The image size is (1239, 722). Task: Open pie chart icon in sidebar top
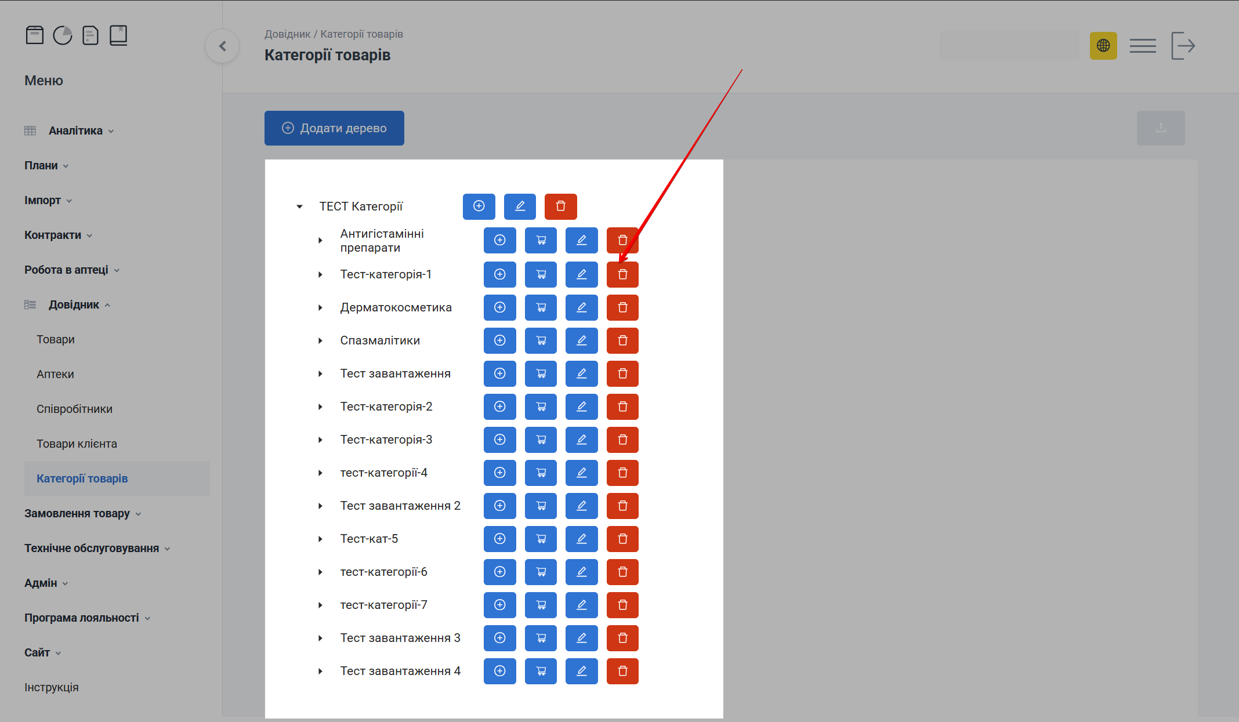tap(63, 35)
